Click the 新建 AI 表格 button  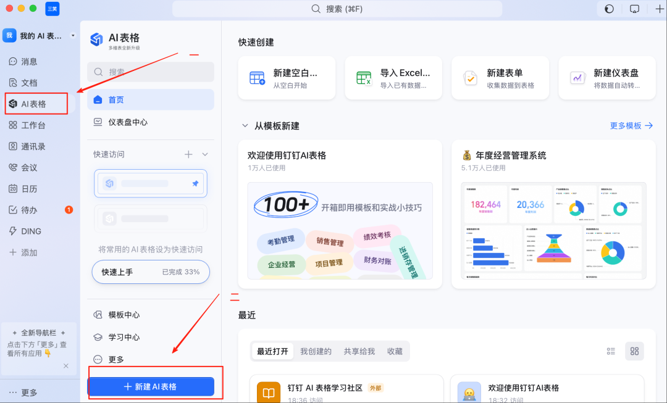tap(151, 387)
